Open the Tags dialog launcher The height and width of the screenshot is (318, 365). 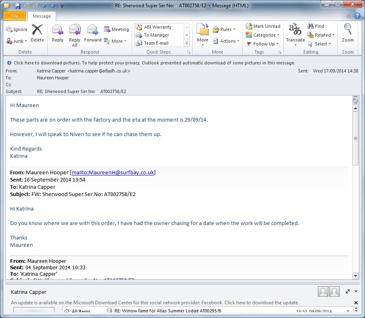(280, 52)
